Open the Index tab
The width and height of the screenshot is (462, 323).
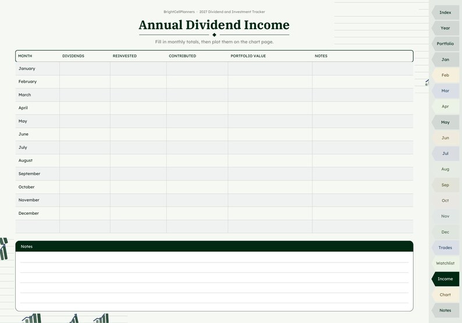point(445,12)
